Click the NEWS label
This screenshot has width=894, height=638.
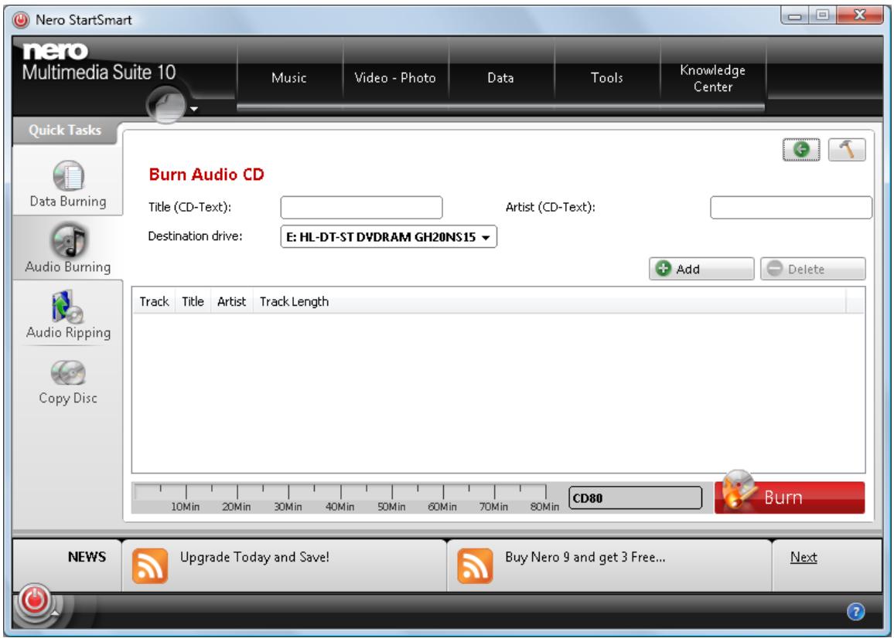pos(87,557)
